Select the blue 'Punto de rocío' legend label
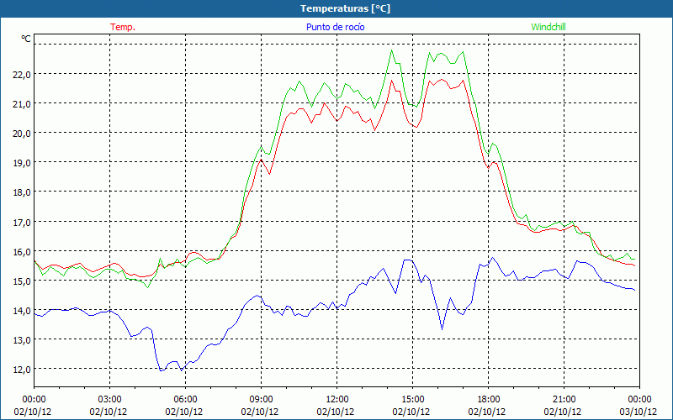 point(335,27)
